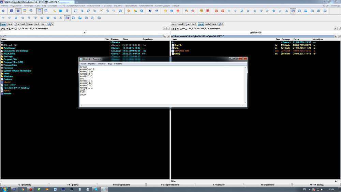Open the network neighborhood button in left drive bar
The image size is (341, 192).
click(x=50, y=24)
